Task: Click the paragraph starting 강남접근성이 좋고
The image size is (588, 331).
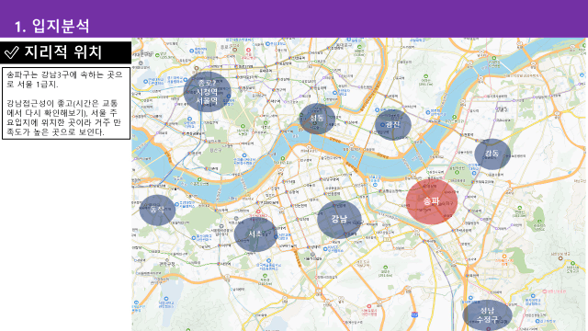Action: point(64,118)
